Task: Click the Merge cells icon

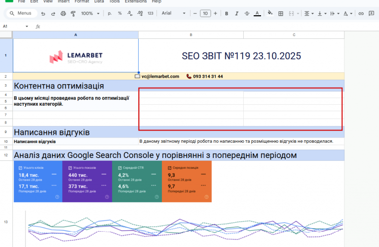Action: (x=291, y=13)
